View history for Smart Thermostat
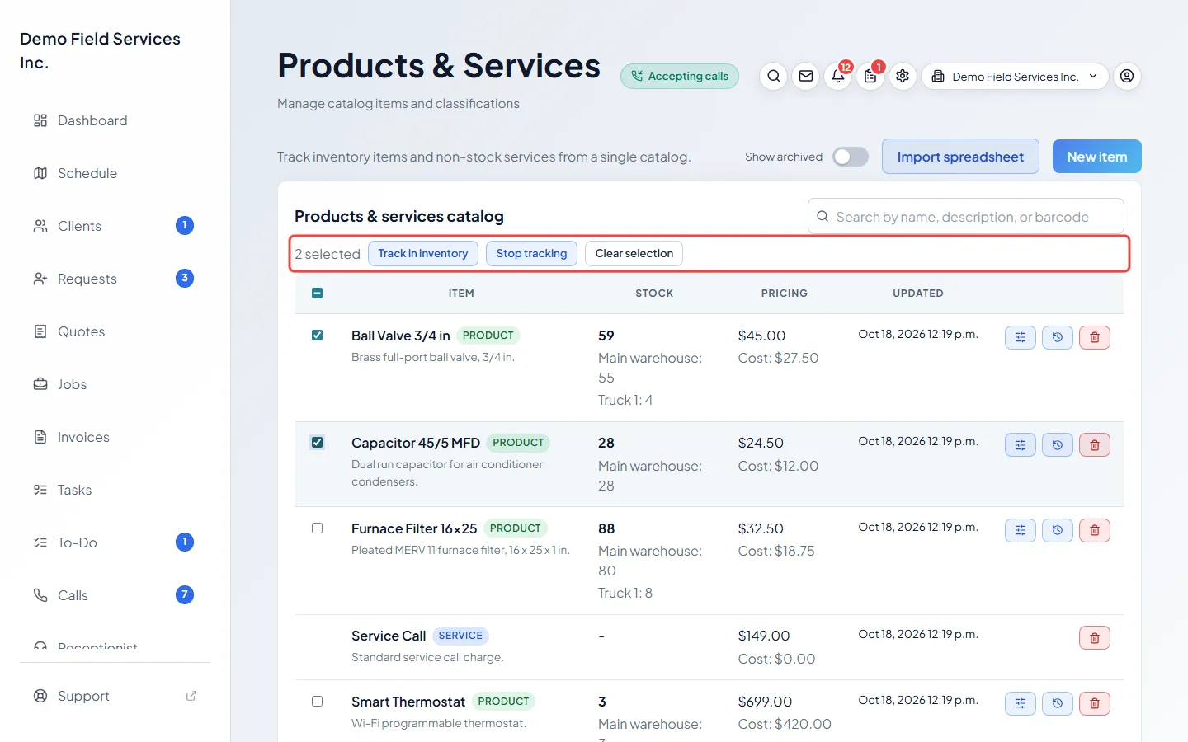 click(1058, 703)
